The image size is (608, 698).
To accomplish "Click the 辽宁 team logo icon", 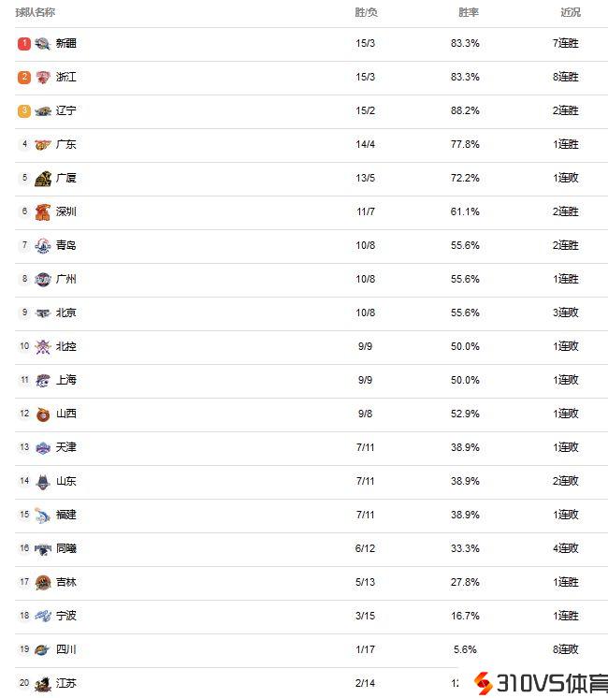I will 43,111.
